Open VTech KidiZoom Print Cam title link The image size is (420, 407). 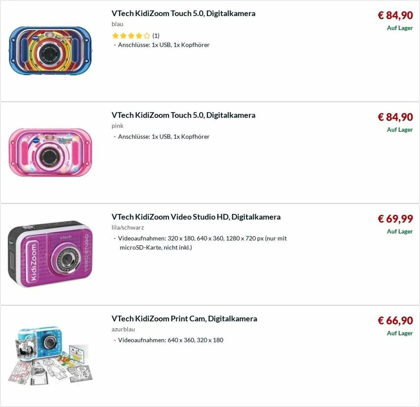(x=184, y=319)
